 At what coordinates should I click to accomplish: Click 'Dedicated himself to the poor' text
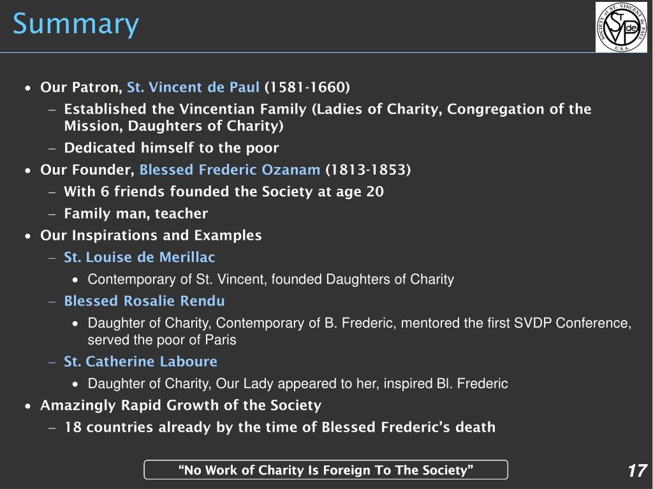[171, 148]
